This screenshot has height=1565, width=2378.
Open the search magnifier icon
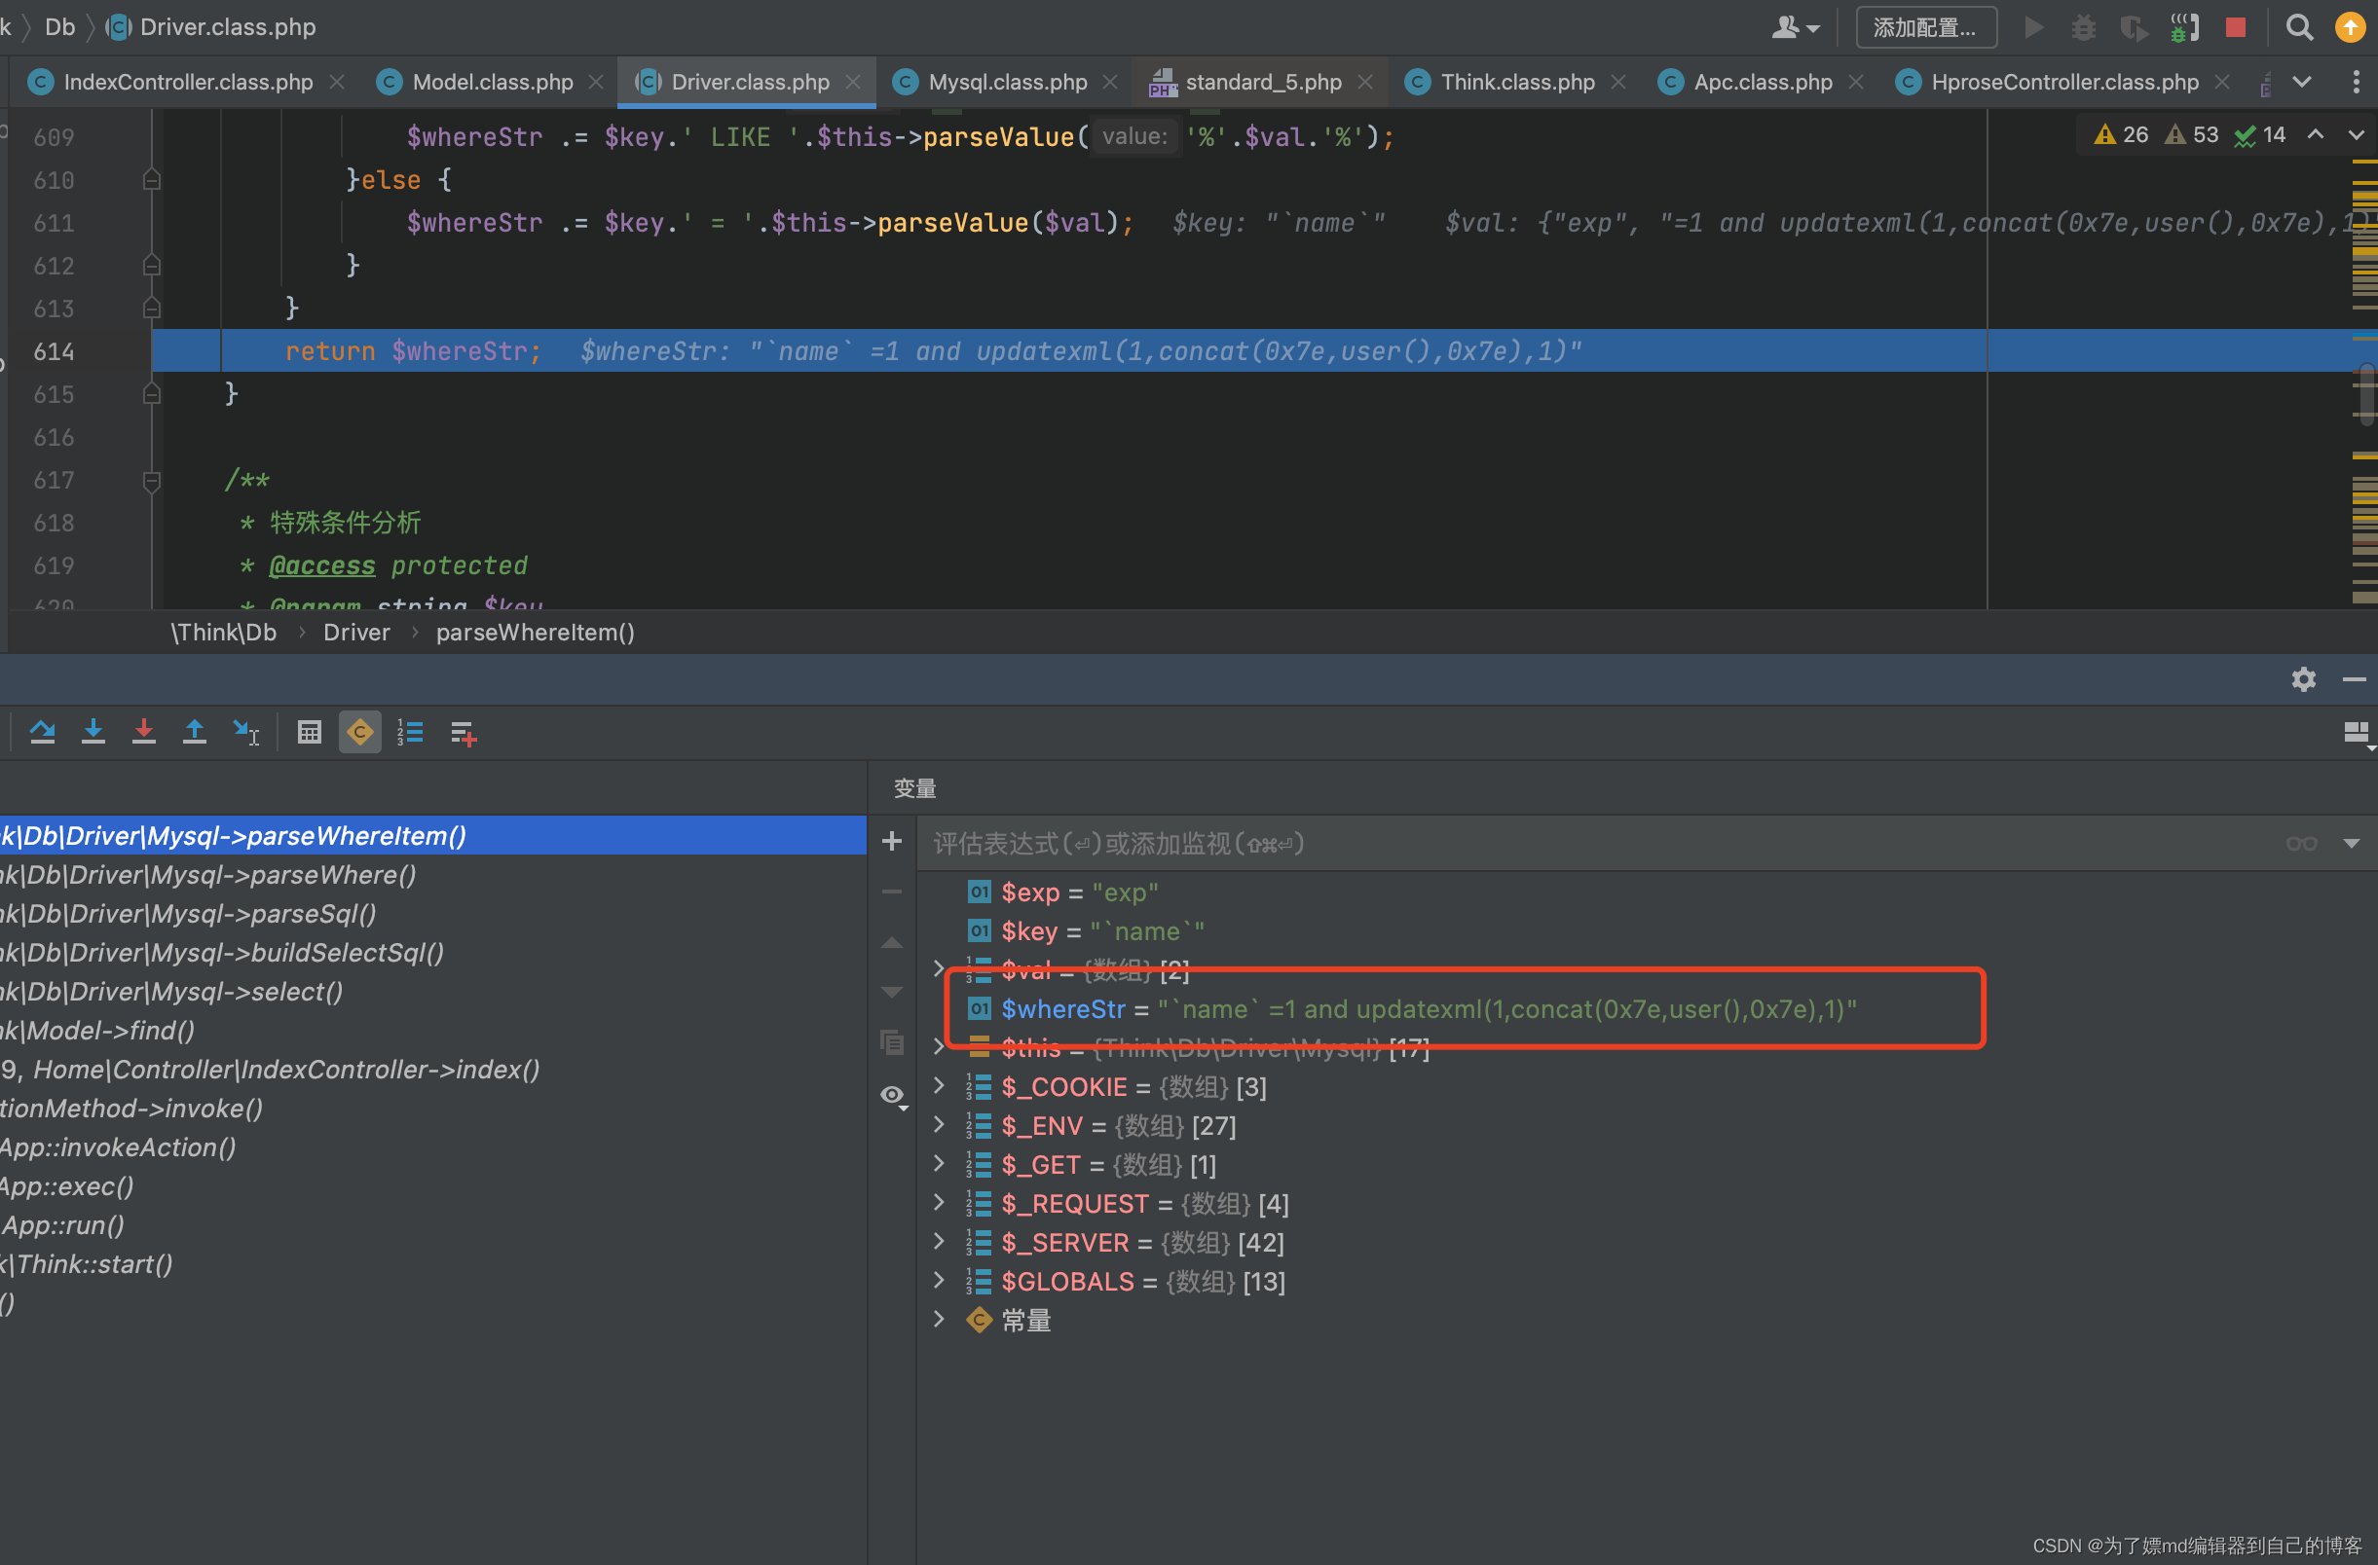(2299, 27)
